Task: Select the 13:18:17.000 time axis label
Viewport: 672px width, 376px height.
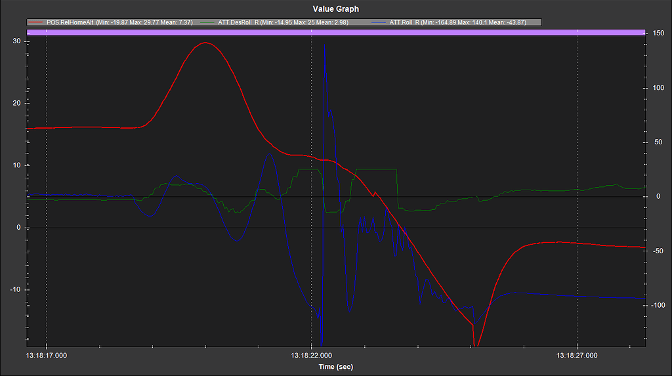Action: (x=46, y=356)
